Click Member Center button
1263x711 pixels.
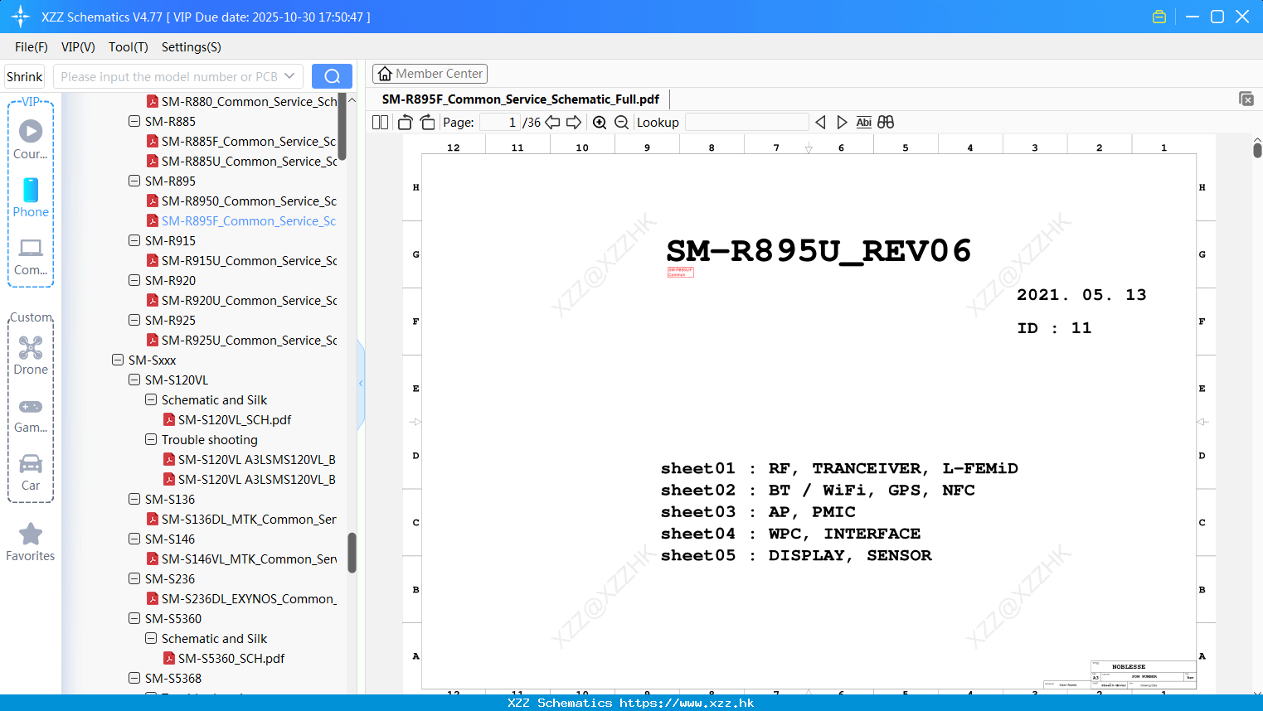(430, 74)
